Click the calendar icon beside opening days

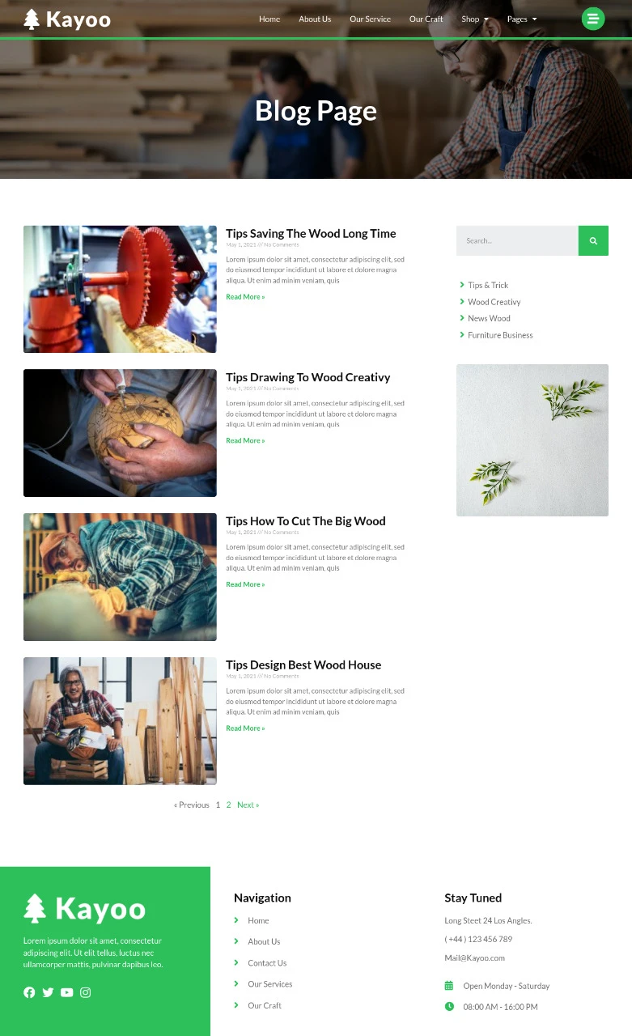click(449, 986)
